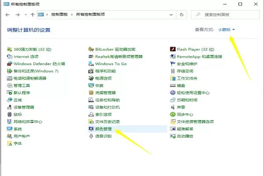
Task: Open the BitLocker 驱动器加密 icon
Action: click(x=91, y=49)
